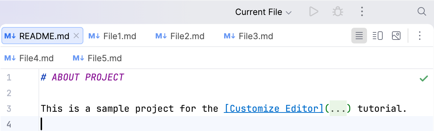Click the Run play icon
The height and width of the screenshot is (131, 434).
[314, 12]
